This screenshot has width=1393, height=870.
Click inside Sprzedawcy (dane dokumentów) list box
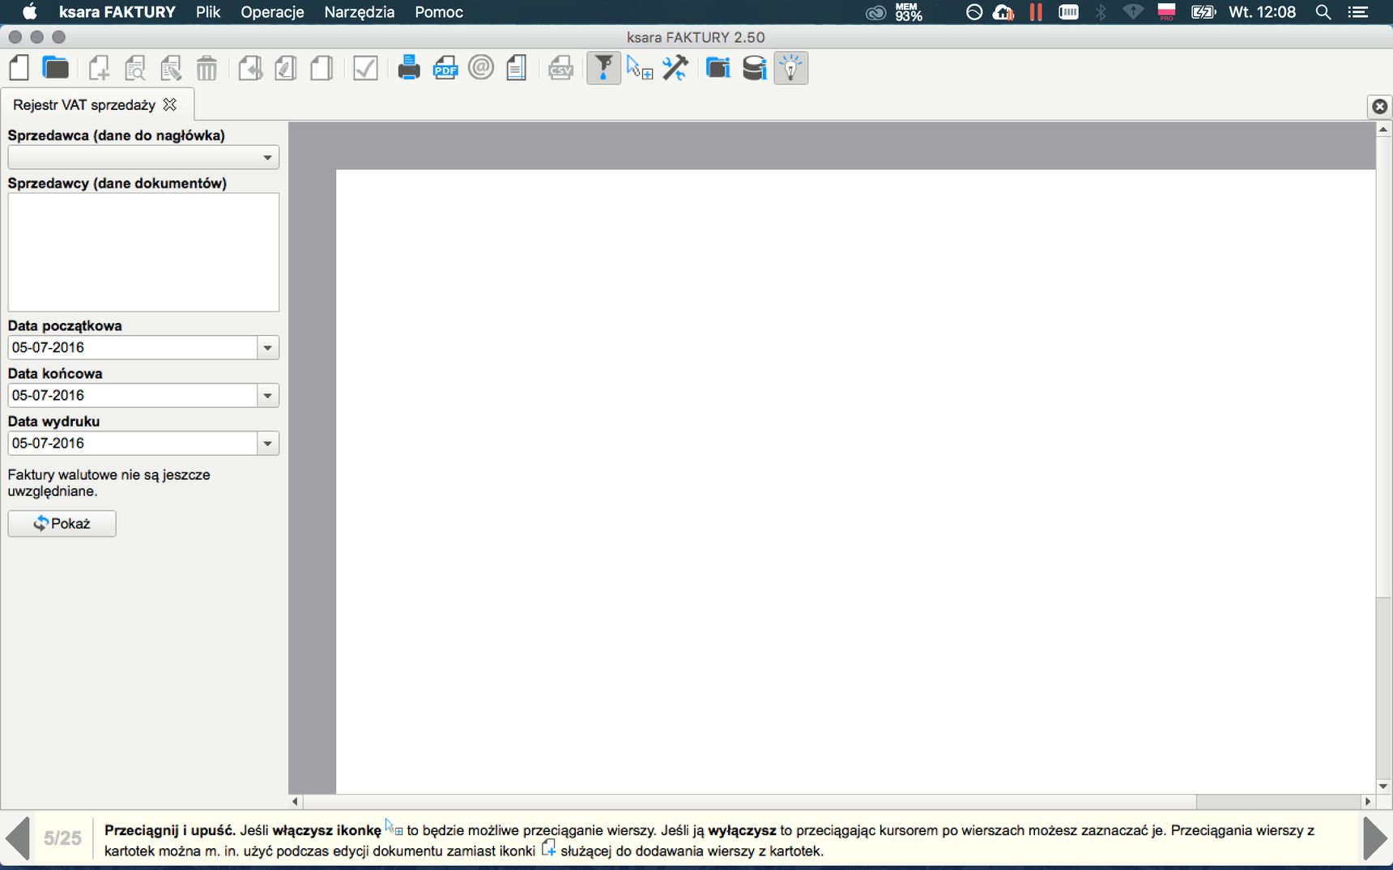(143, 252)
